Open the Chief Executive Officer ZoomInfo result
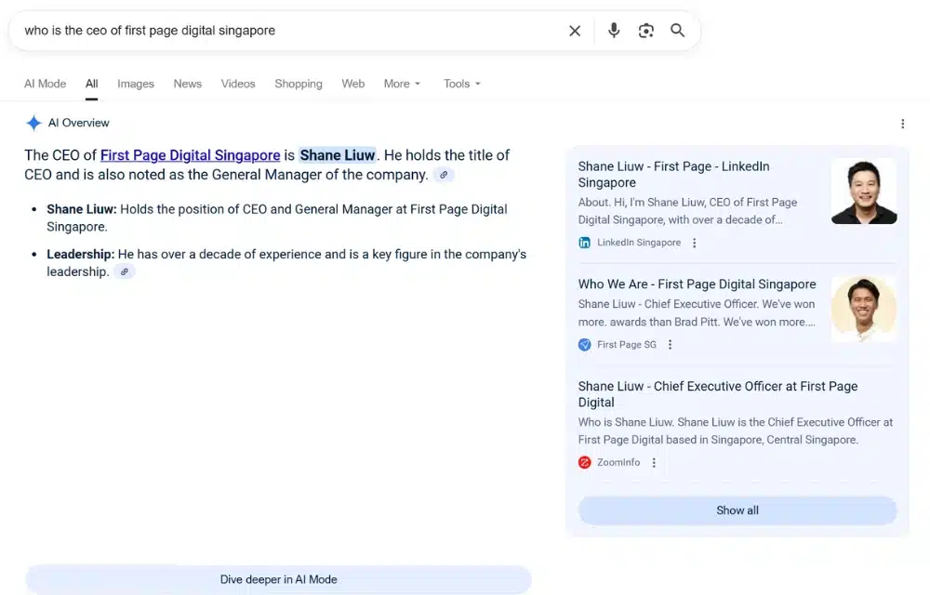Screen dimensions: 930x595 pyautogui.click(x=718, y=394)
